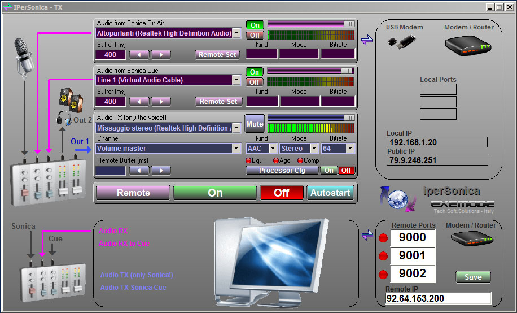
Task: Click the remote port 9000 field
Action: 413,238
